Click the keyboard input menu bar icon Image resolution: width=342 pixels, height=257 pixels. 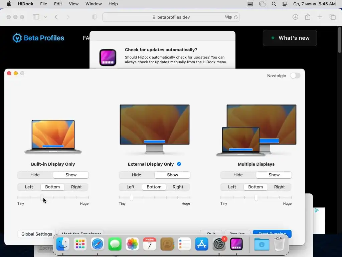pyautogui.click(x=250, y=4)
